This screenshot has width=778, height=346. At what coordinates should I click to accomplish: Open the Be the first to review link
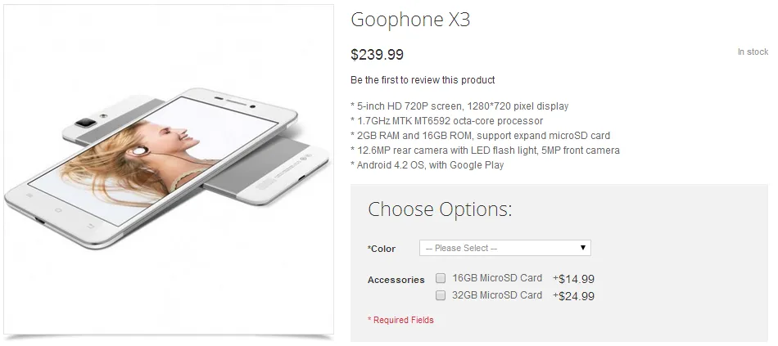[x=423, y=80]
